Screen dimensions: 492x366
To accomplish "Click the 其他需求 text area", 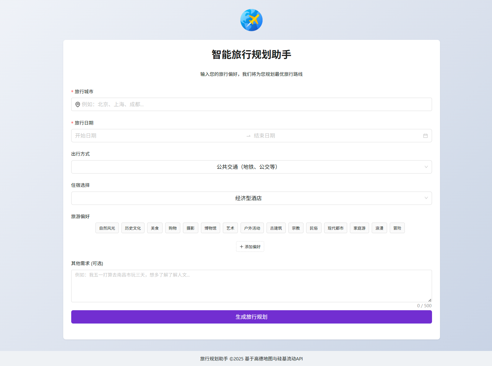I will point(251,286).
